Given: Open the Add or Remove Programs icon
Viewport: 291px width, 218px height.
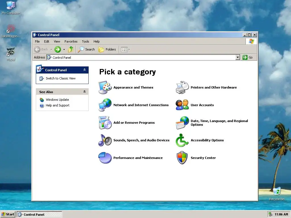Looking at the screenshot, I should click(105, 123).
